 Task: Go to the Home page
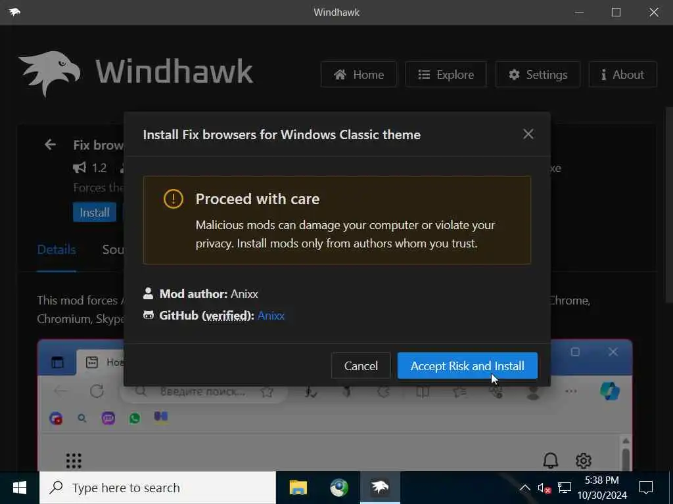coord(358,75)
